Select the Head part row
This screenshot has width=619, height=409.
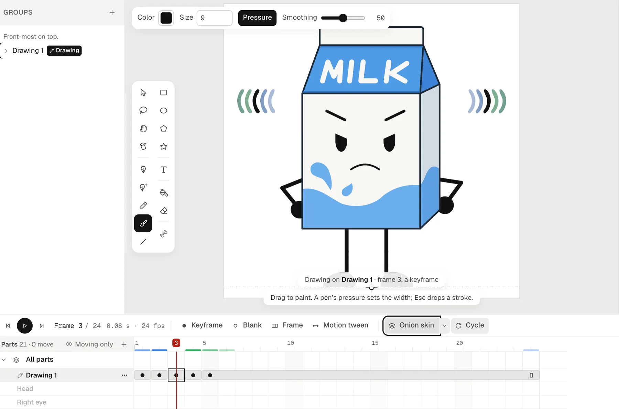[x=67, y=389]
